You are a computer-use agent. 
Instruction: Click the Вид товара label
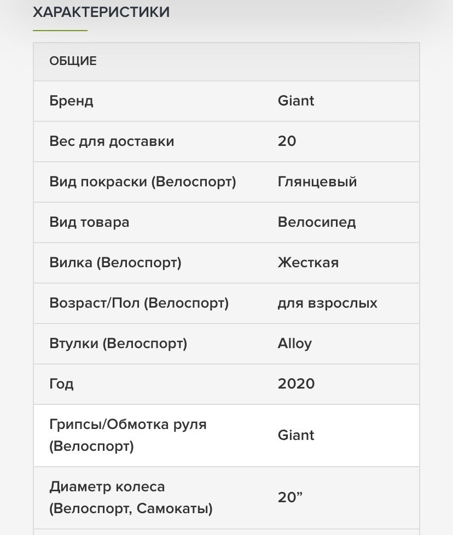[89, 222]
